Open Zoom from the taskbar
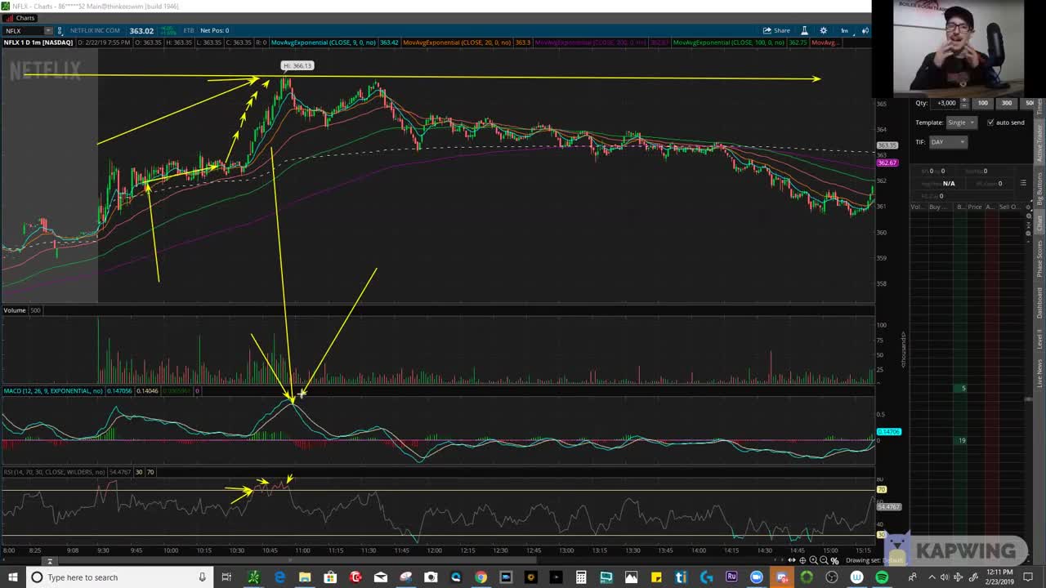This screenshot has height=588, width=1046. [x=757, y=577]
